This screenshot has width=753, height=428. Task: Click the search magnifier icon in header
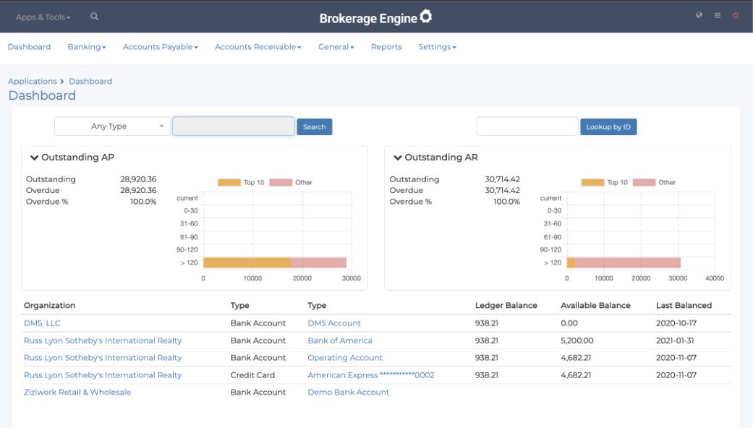click(x=94, y=17)
